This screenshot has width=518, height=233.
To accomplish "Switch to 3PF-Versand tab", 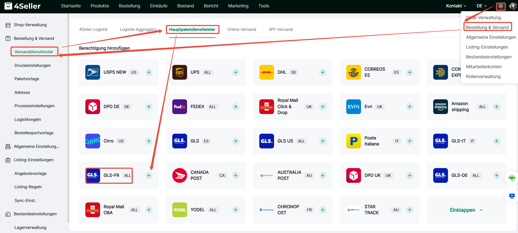I will click(281, 29).
